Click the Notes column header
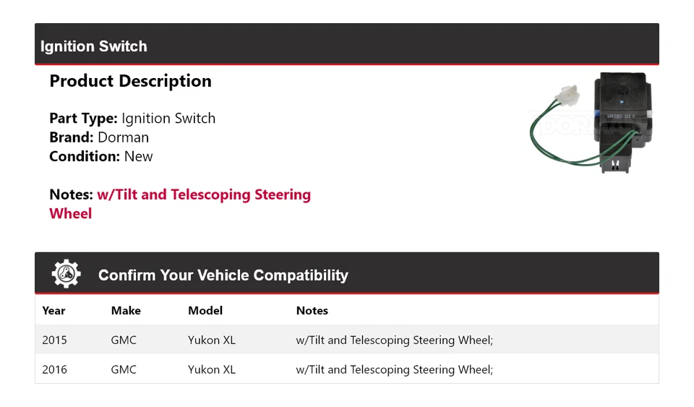 point(312,311)
